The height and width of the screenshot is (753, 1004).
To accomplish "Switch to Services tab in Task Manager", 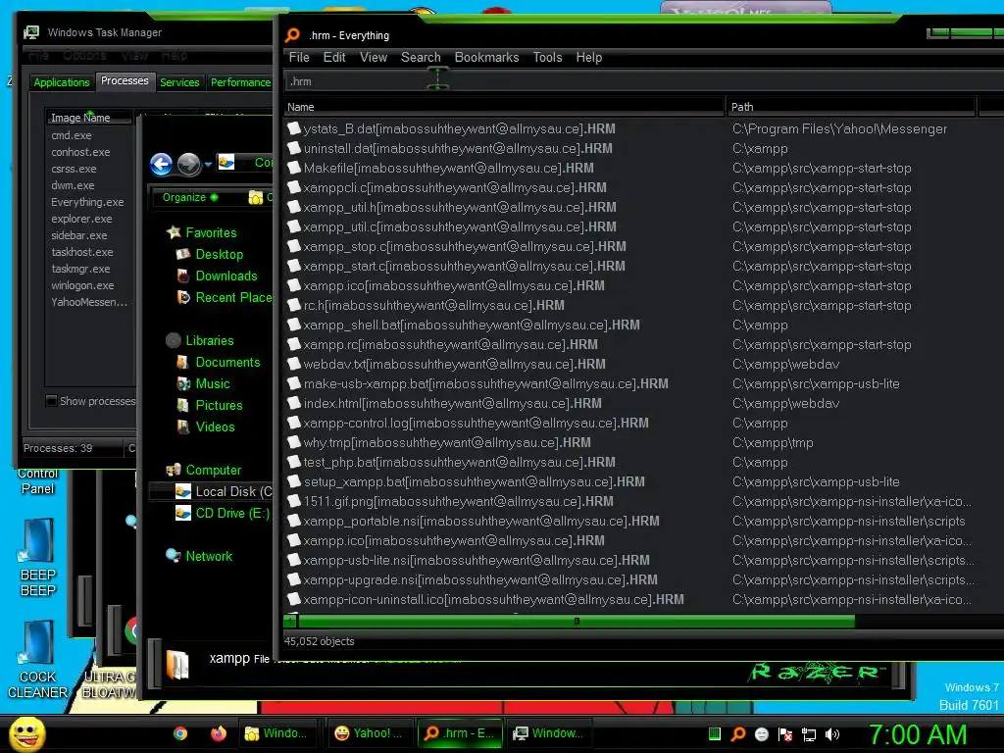I will (x=179, y=82).
